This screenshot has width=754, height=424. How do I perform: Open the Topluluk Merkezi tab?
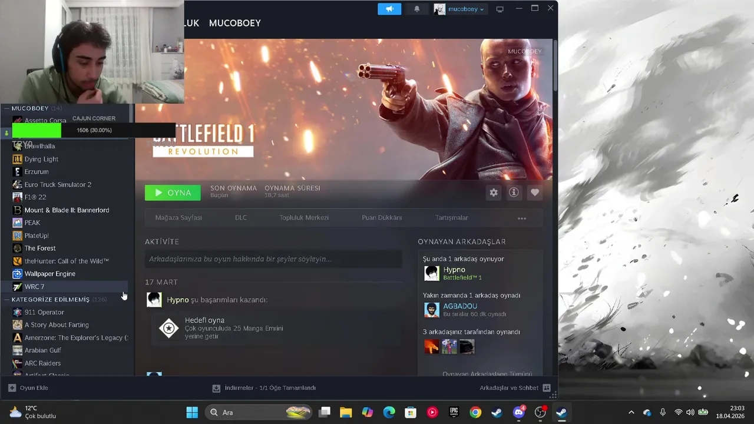click(x=304, y=218)
